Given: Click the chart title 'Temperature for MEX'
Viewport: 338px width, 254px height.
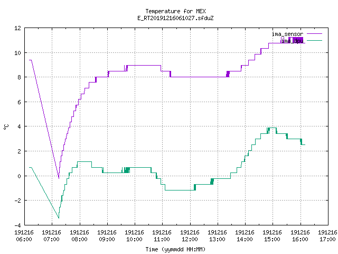Looking at the screenshot, I should coord(175,11).
